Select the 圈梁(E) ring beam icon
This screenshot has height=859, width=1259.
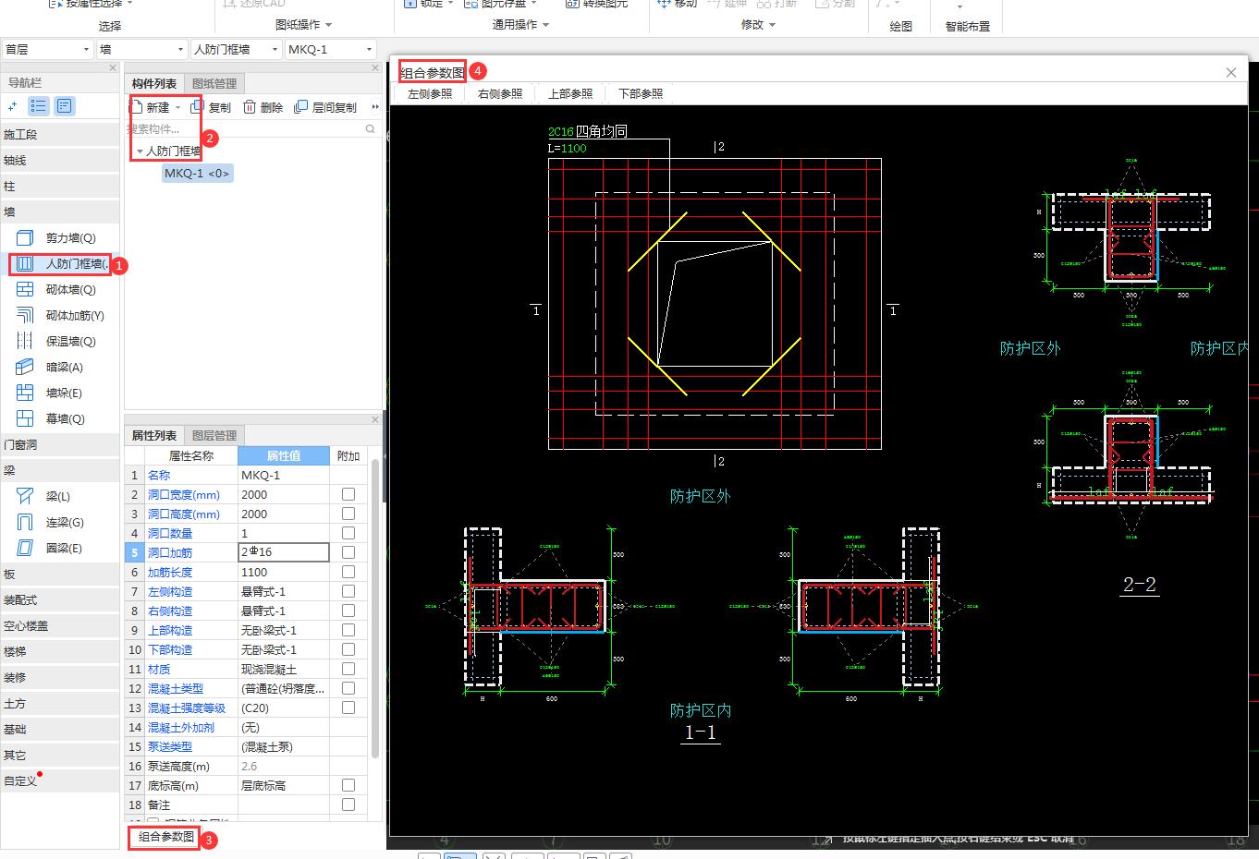[x=25, y=549]
